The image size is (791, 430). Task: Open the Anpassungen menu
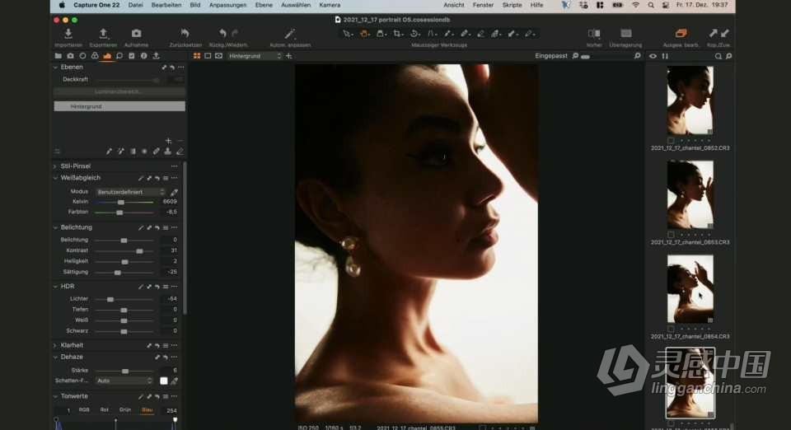tap(227, 5)
